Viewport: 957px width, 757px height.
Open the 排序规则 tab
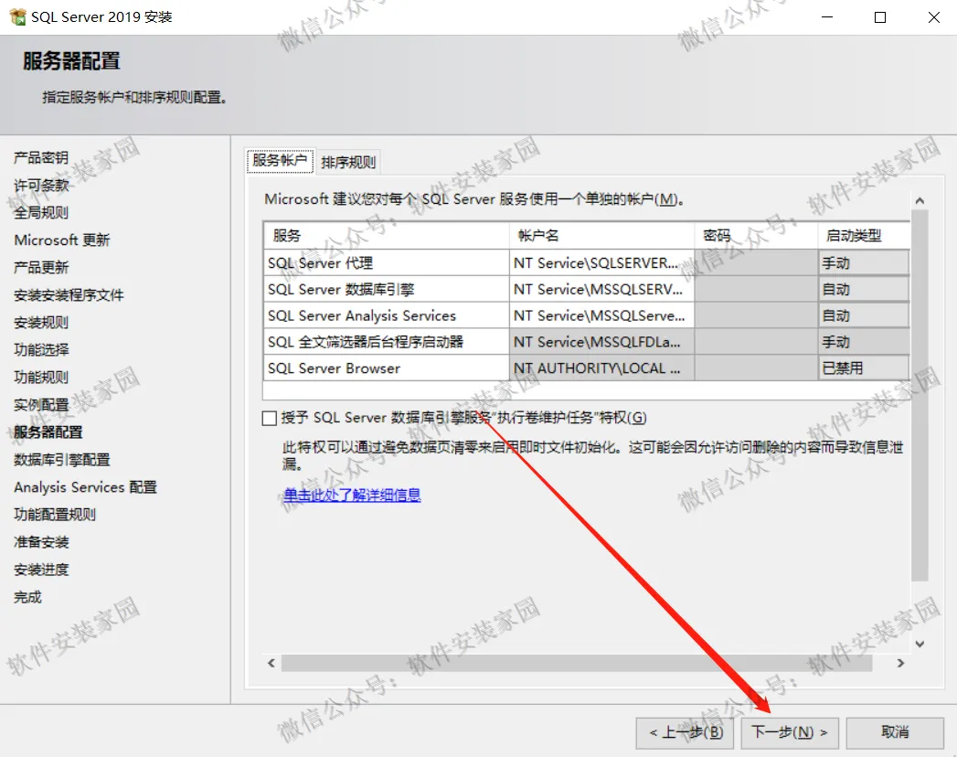pos(348,162)
